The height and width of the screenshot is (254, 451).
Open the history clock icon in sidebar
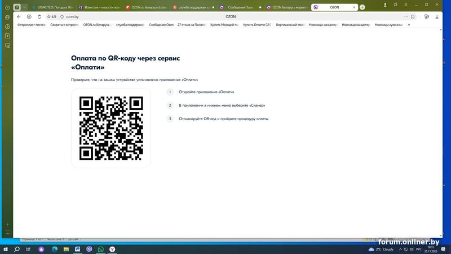point(7,7)
